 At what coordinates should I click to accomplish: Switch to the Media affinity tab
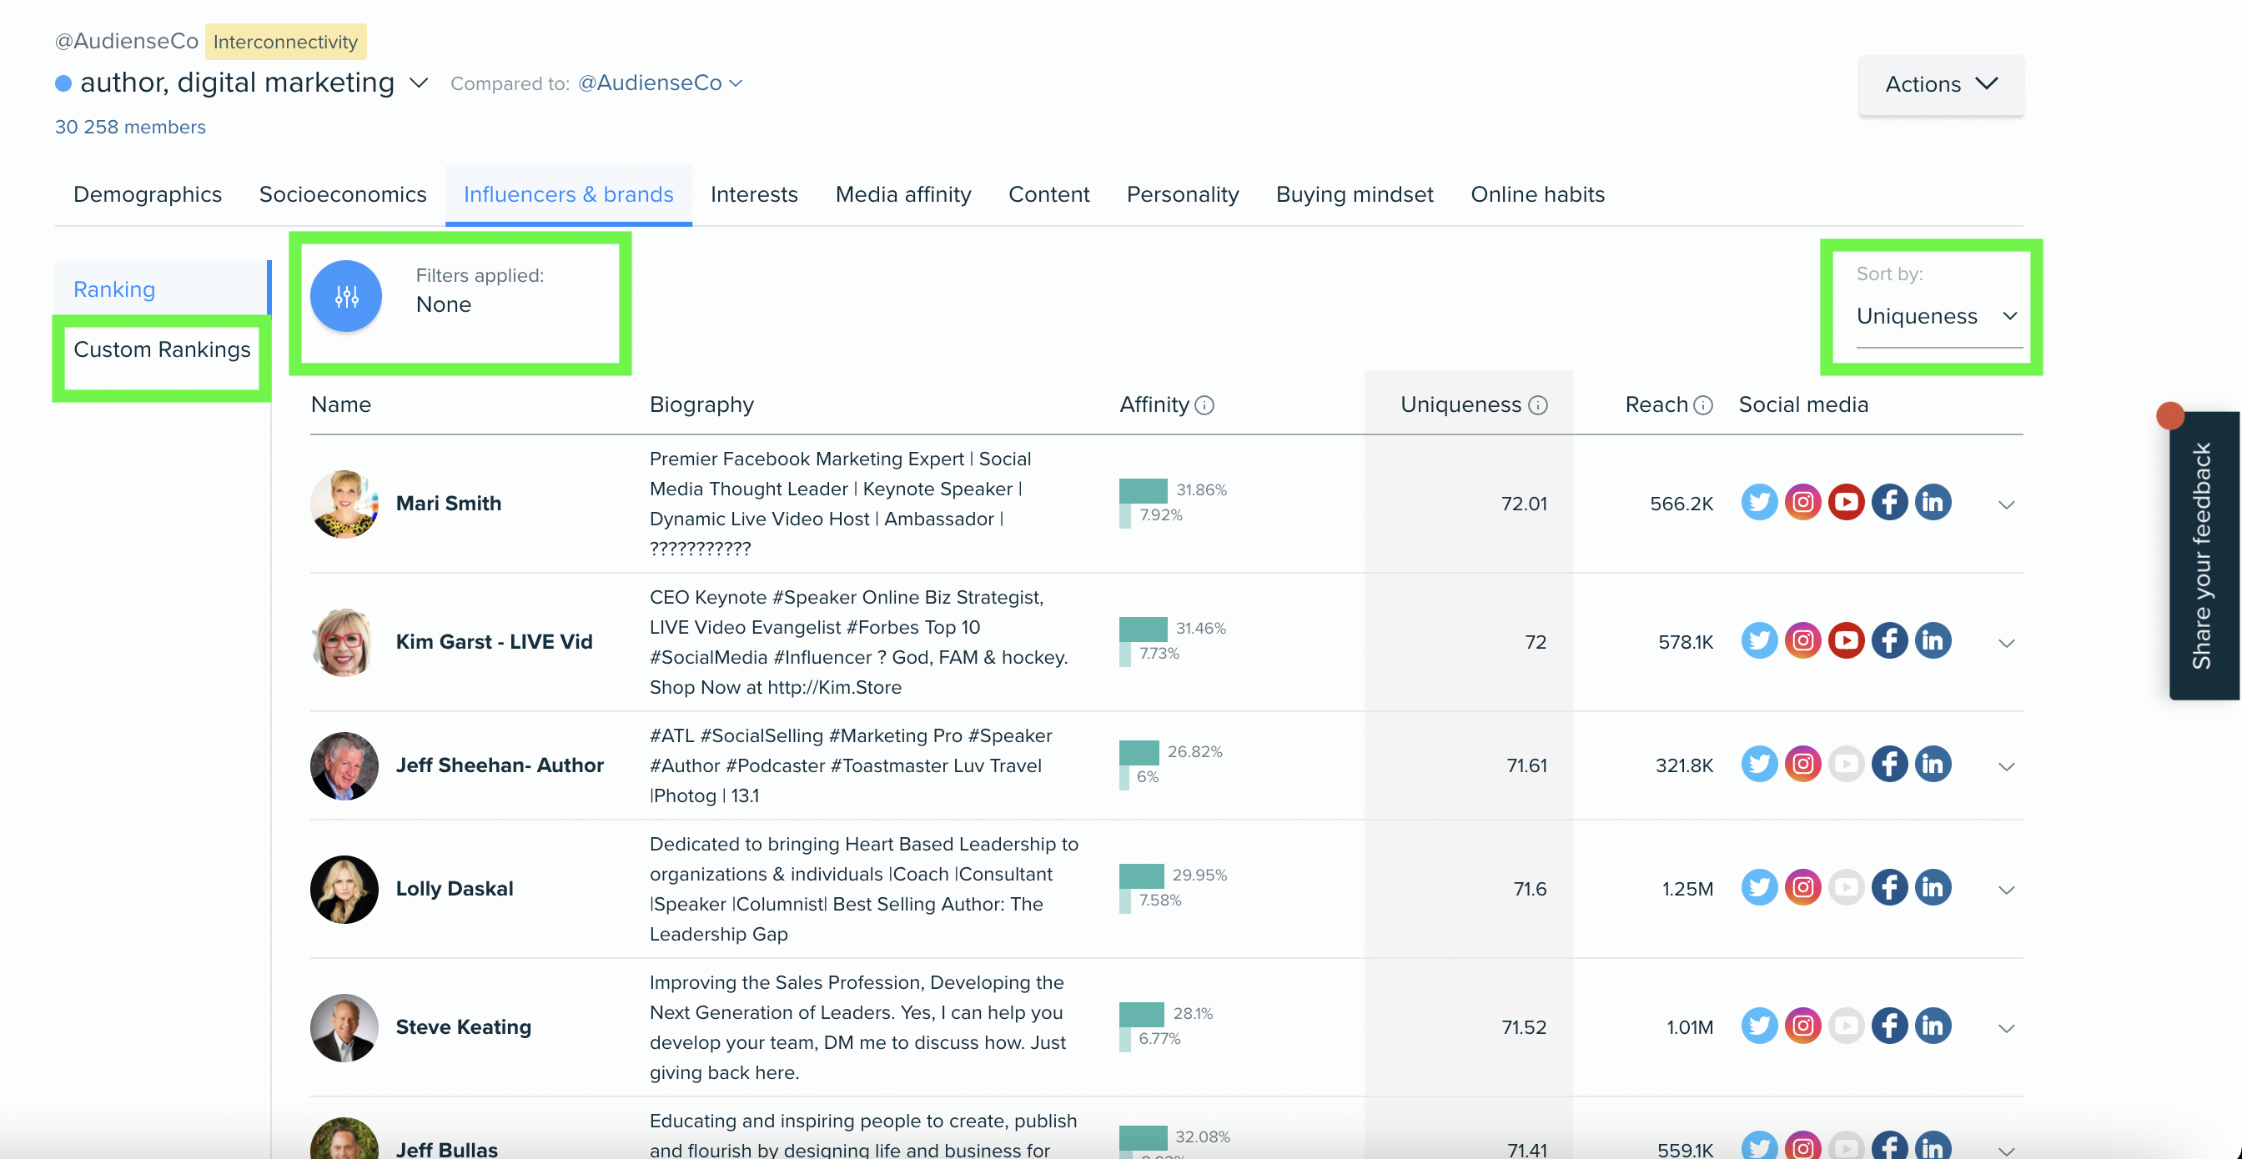[902, 194]
